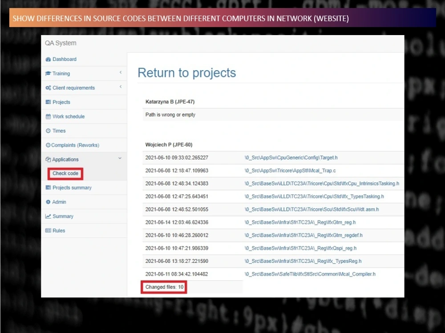The image size is (445, 333).
Task: Click the Projects summary list icon
Action: [x=48, y=187]
